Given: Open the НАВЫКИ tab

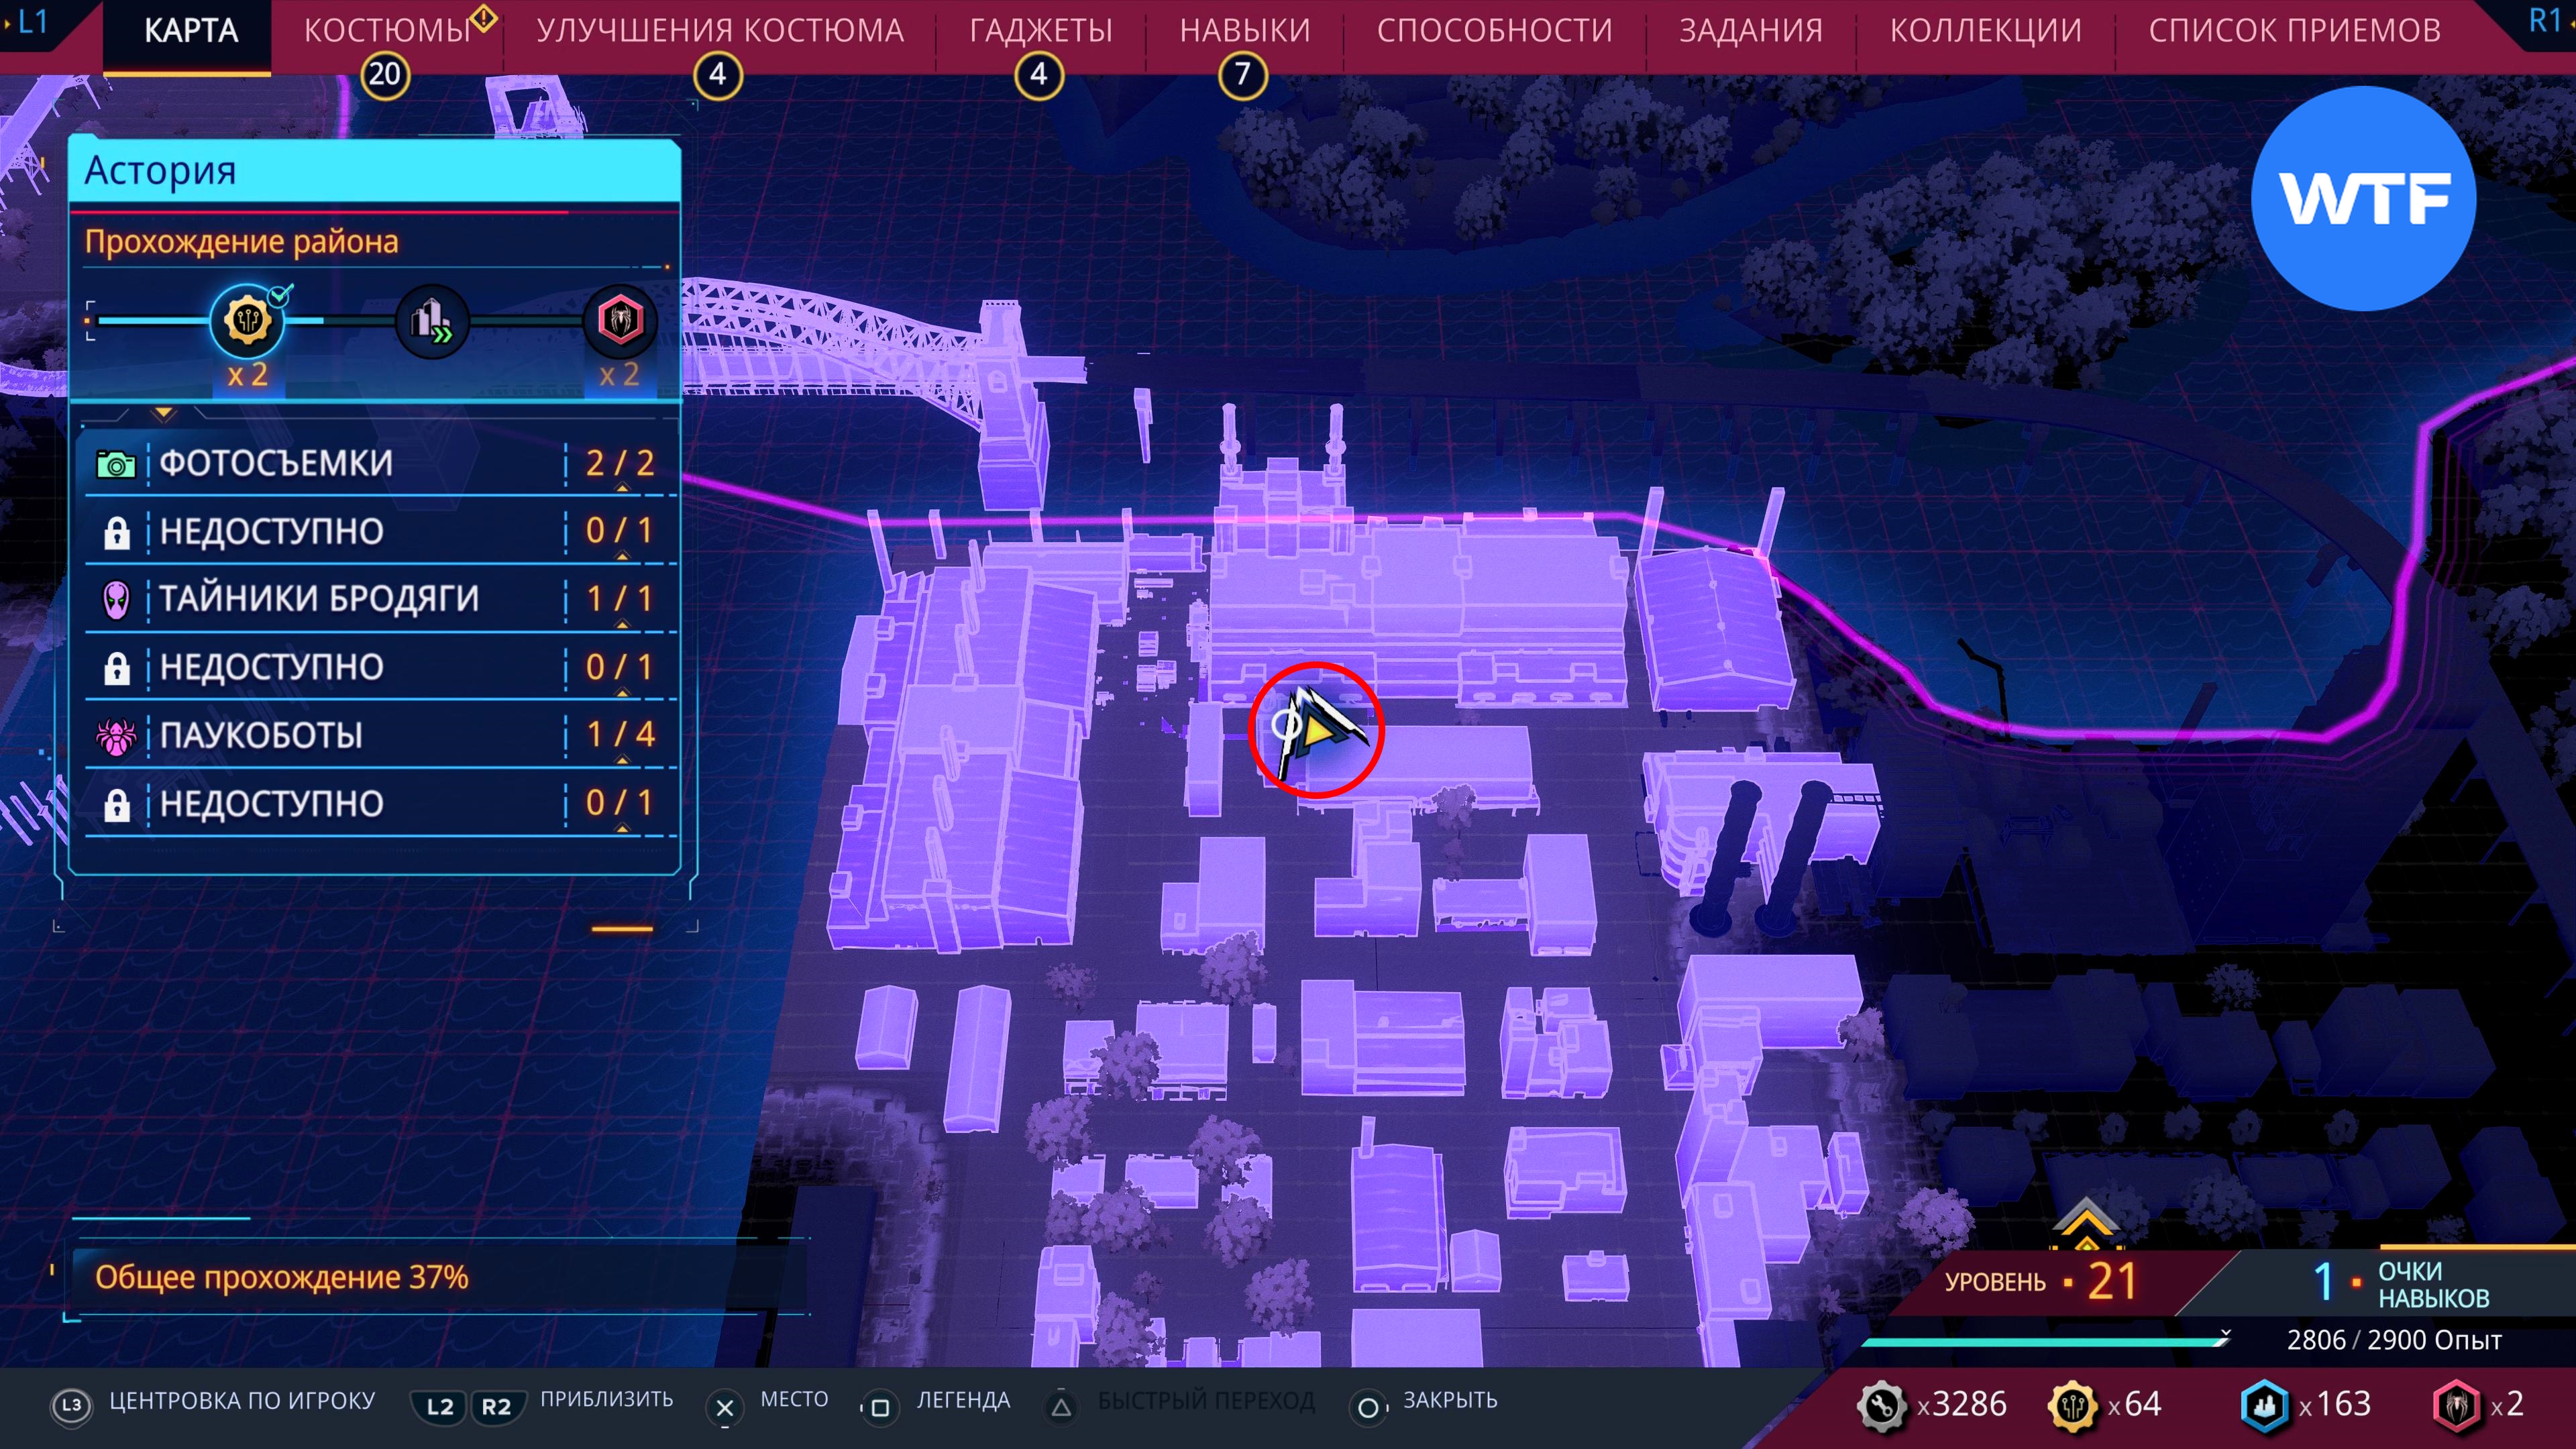Looking at the screenshot, I should 1244,31.
